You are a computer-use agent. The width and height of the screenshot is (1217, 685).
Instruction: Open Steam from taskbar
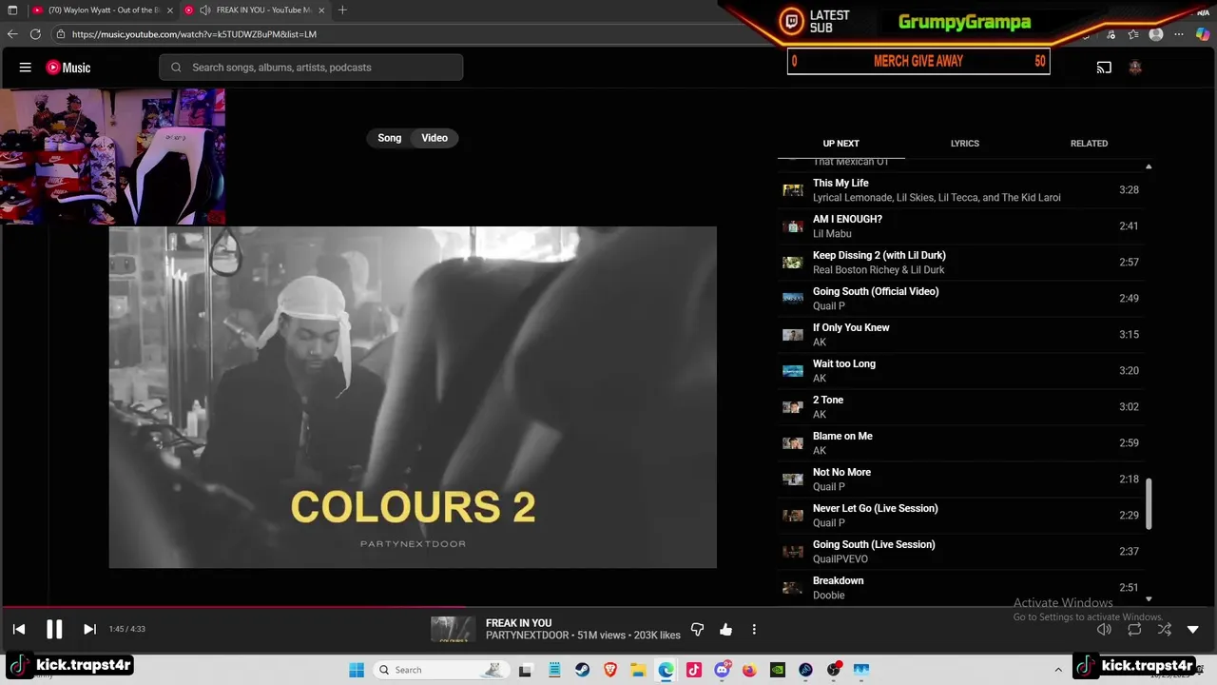coord(582,670)
